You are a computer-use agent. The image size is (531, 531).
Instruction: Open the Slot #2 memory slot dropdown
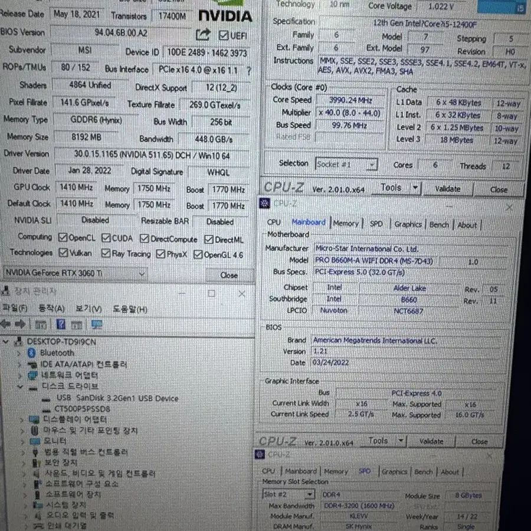(x=289, y=494)
